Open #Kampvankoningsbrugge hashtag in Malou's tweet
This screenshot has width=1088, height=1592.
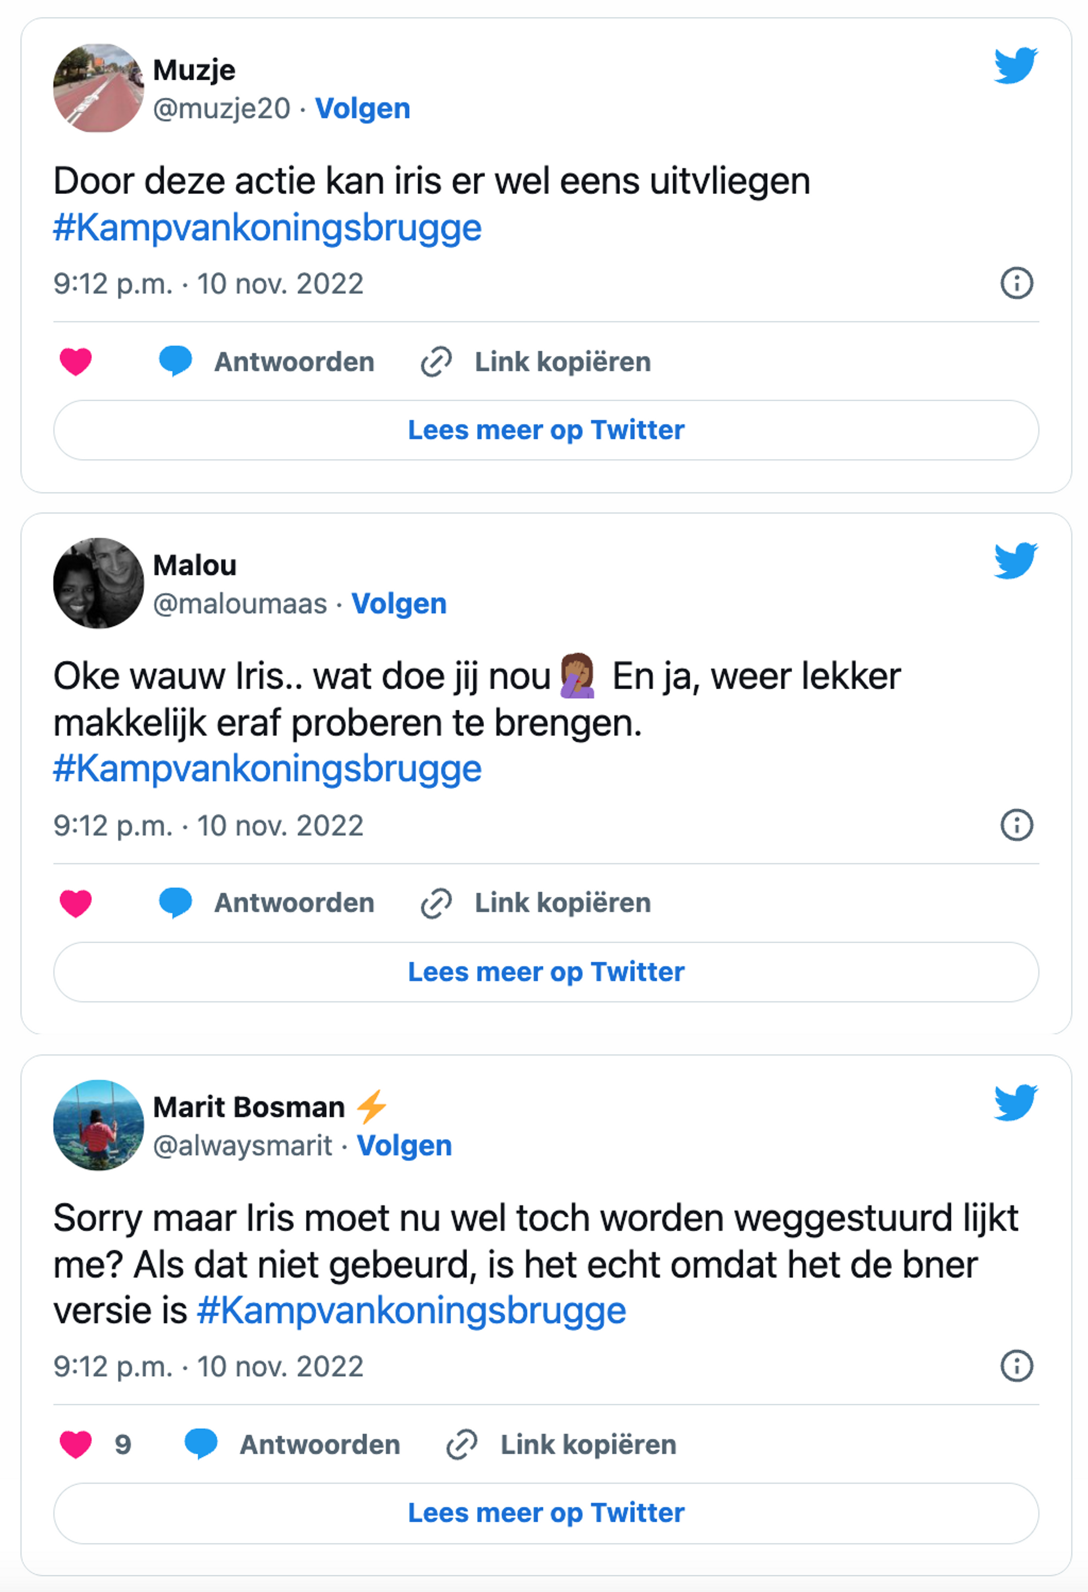point(267,769)
